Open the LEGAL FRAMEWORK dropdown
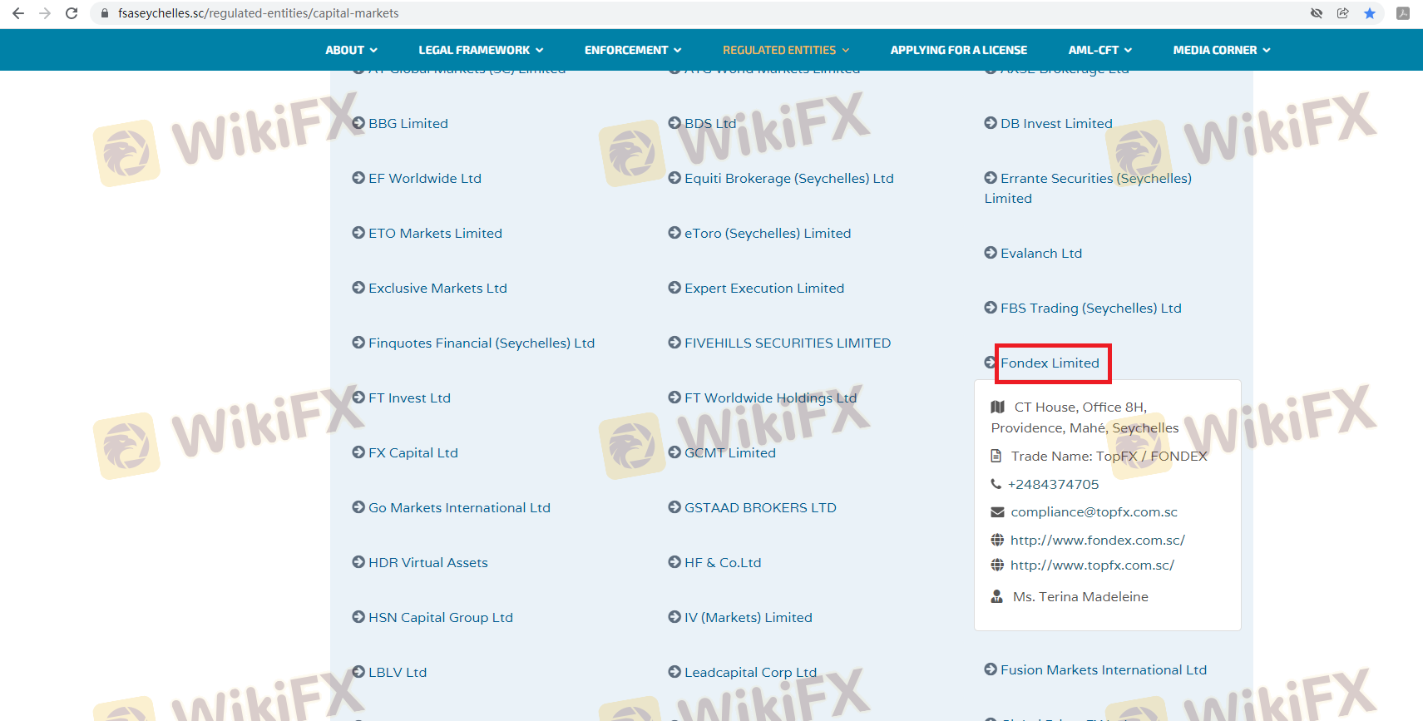This screenshot has width=1423, height=721. point(481,50)
